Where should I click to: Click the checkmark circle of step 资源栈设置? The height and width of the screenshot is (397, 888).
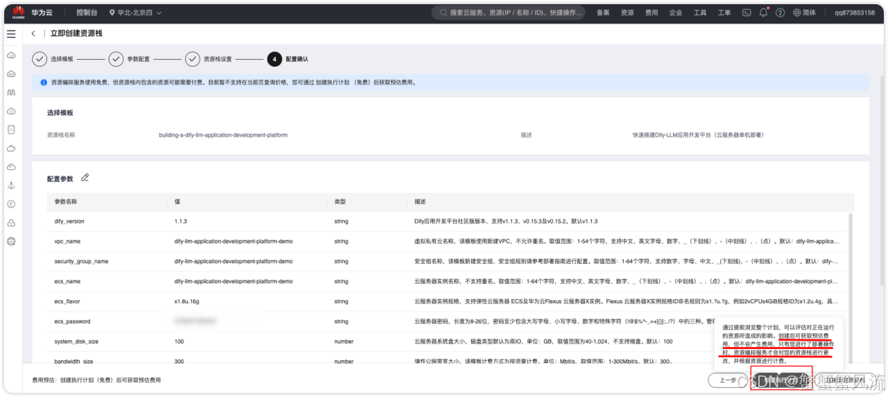tap(192, 59)
